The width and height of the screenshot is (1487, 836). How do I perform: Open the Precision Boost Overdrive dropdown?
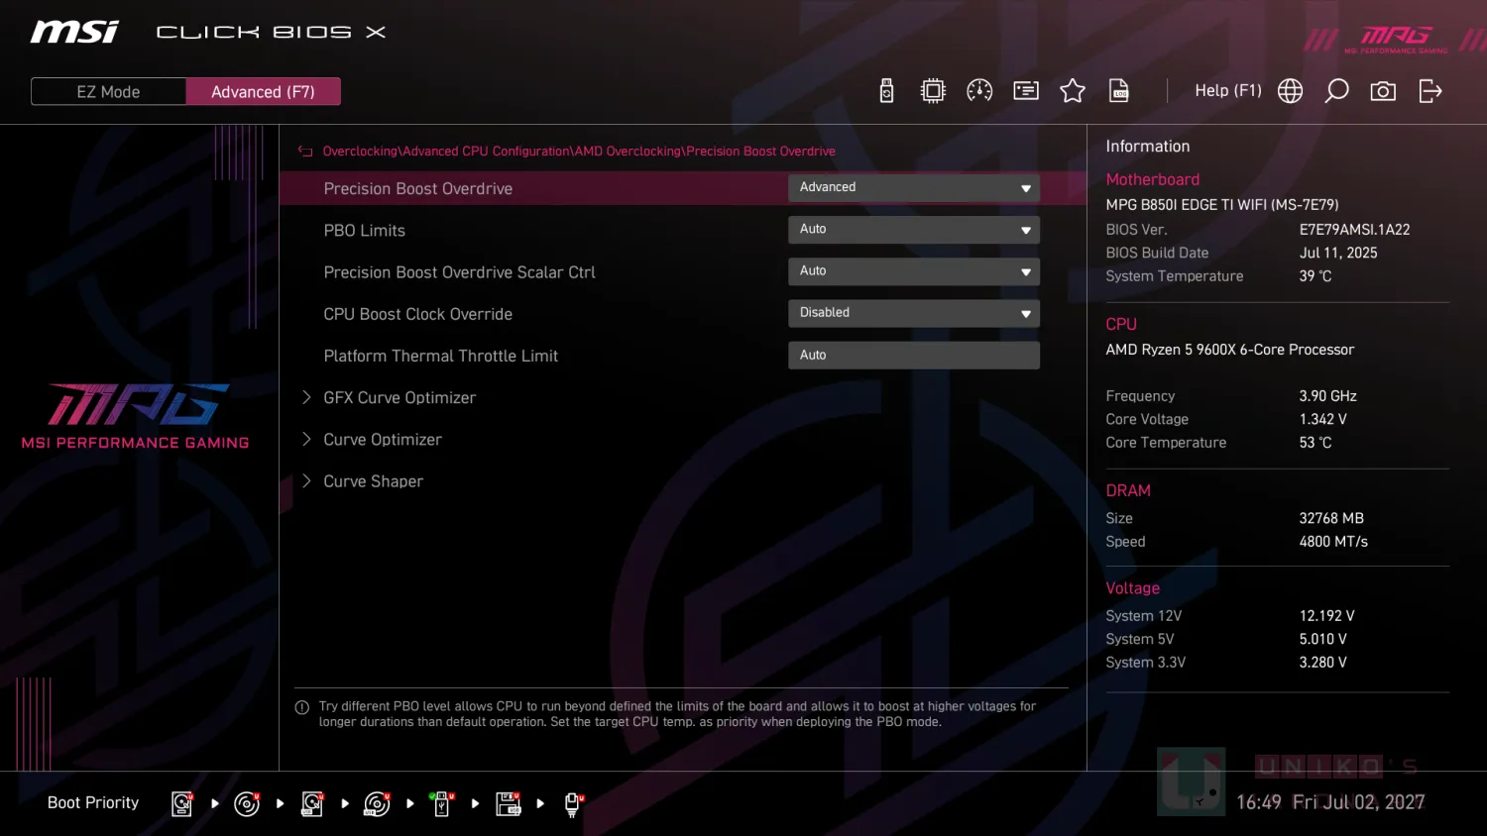(x=914, y=187)
